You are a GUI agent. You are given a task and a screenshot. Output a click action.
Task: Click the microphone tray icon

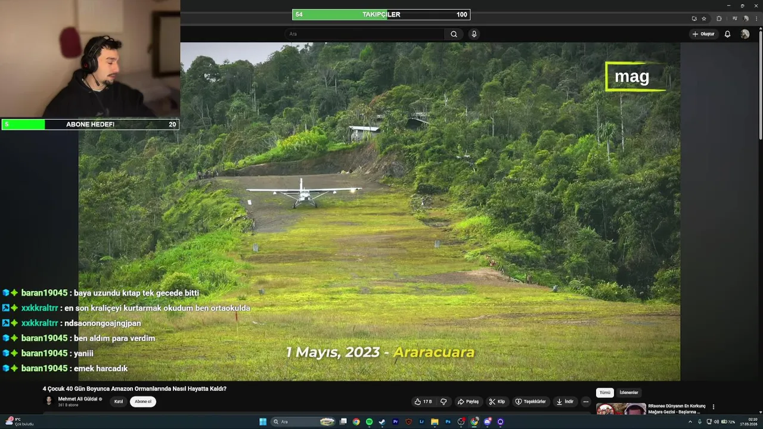click(x=700, y=422)
